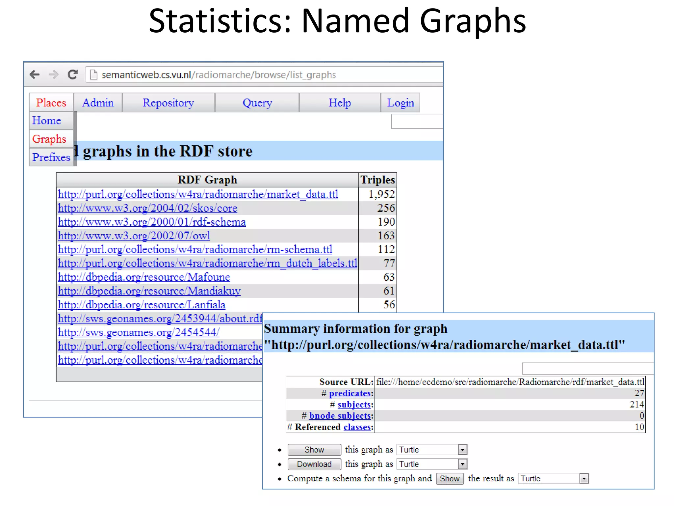Image resolution: width=674 pixels, height=506 pixels.
Task: Select Home from the Places submenu
Action: coord(51,121)
